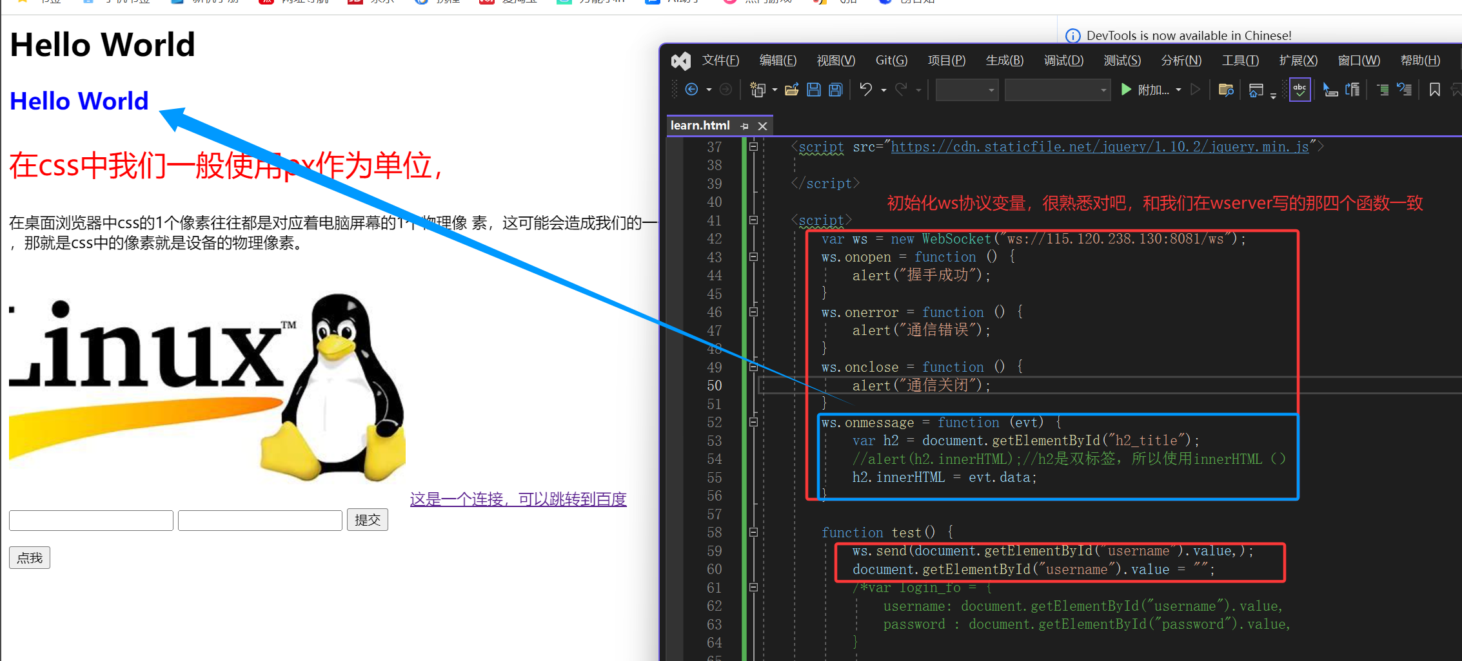1462x661 pixels.
Task: Click the Navigate Backward arrow icon
Action: pos(691,90)
